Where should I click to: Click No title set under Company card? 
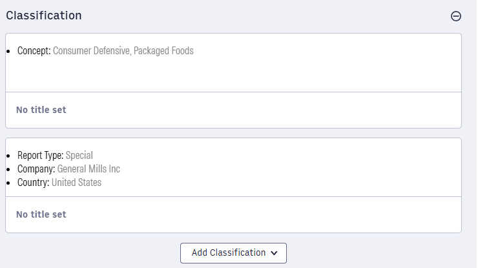click(x=41, y=214)
